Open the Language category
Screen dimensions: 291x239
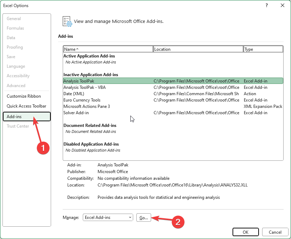(x=16, y=66)
